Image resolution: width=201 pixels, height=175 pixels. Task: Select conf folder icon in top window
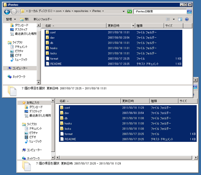coord(47,32)
